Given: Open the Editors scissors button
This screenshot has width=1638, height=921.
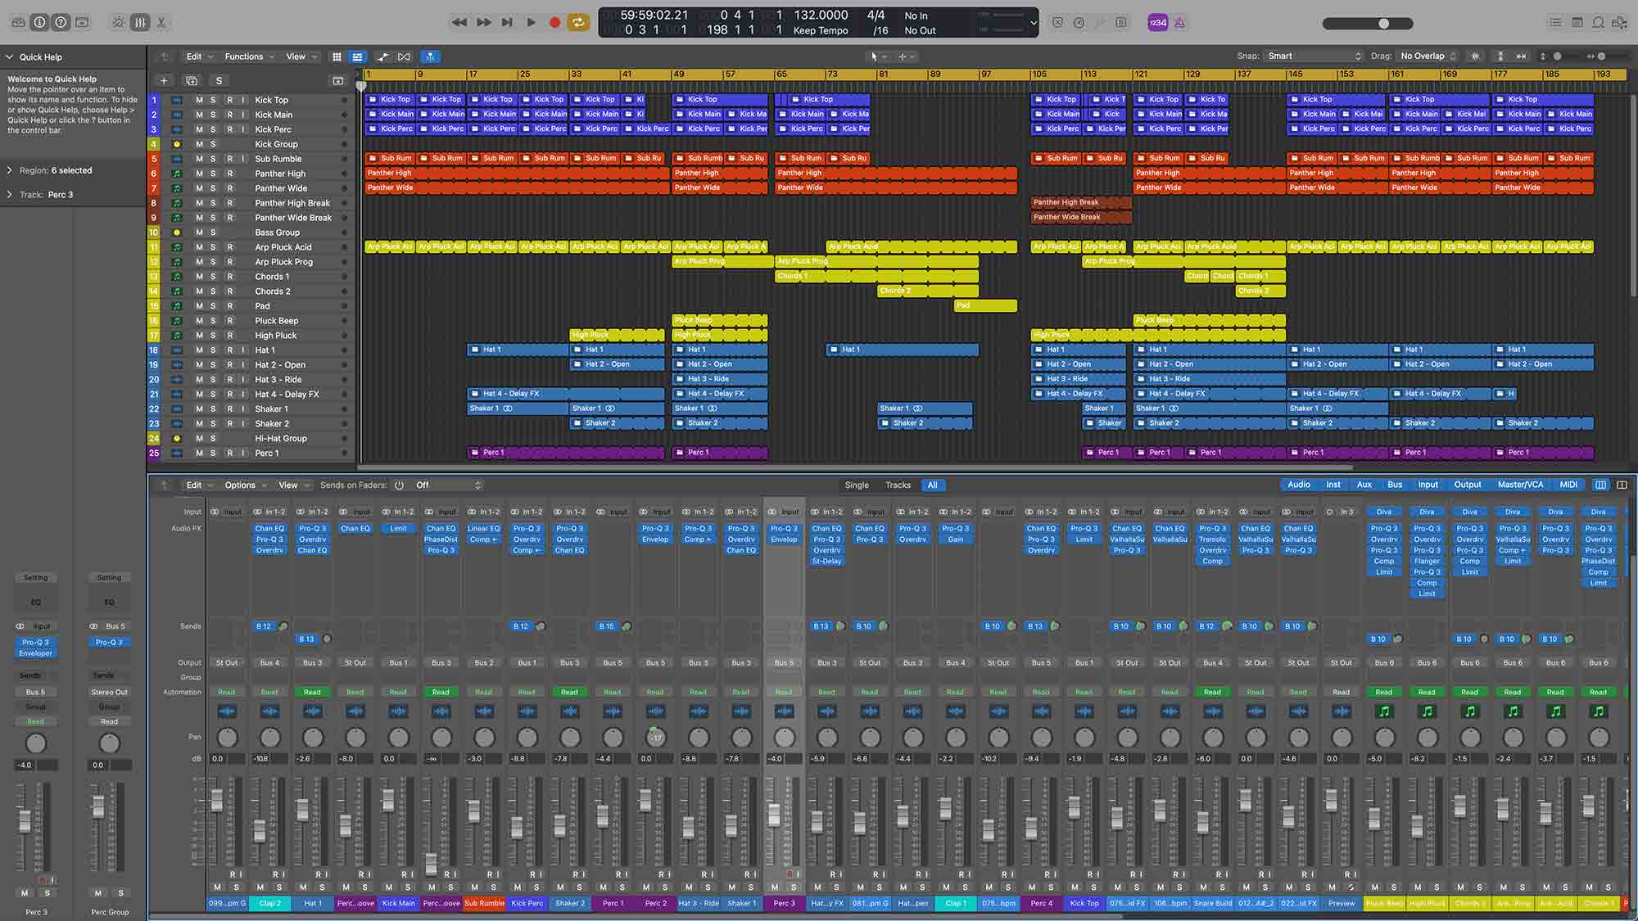Looking at the screenshot, I should [161, 23].
